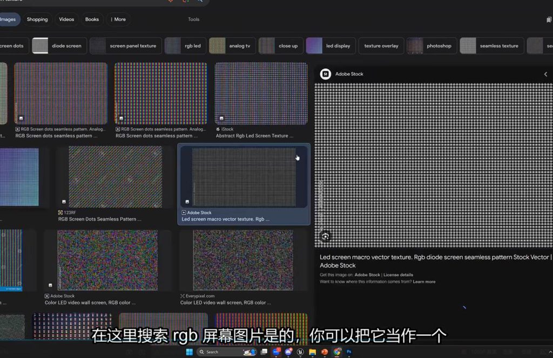Open File Explorer from the taskbar
The height and width of the screenshot is (358, 553).
point(312,352)
